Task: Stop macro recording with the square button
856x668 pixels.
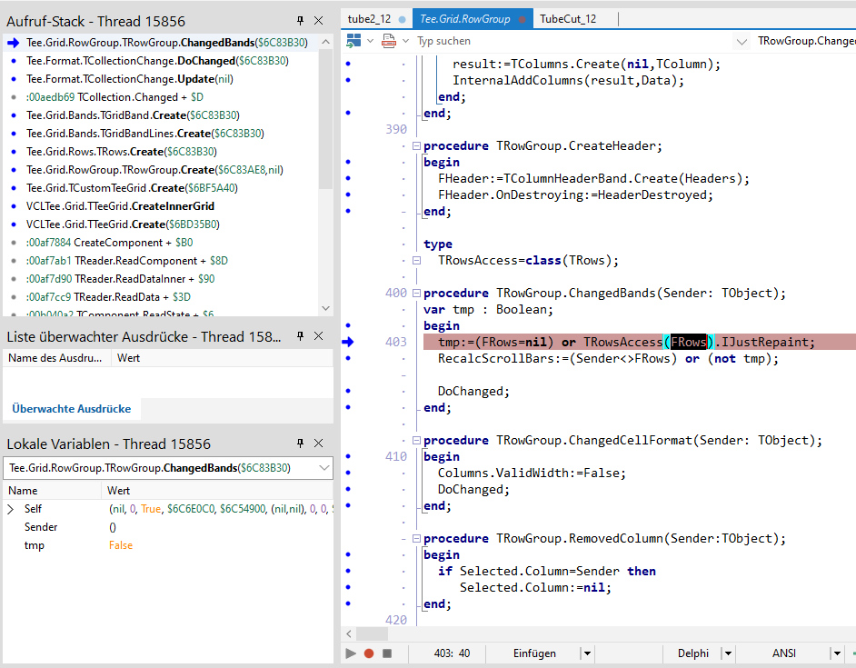Action: 387,653
